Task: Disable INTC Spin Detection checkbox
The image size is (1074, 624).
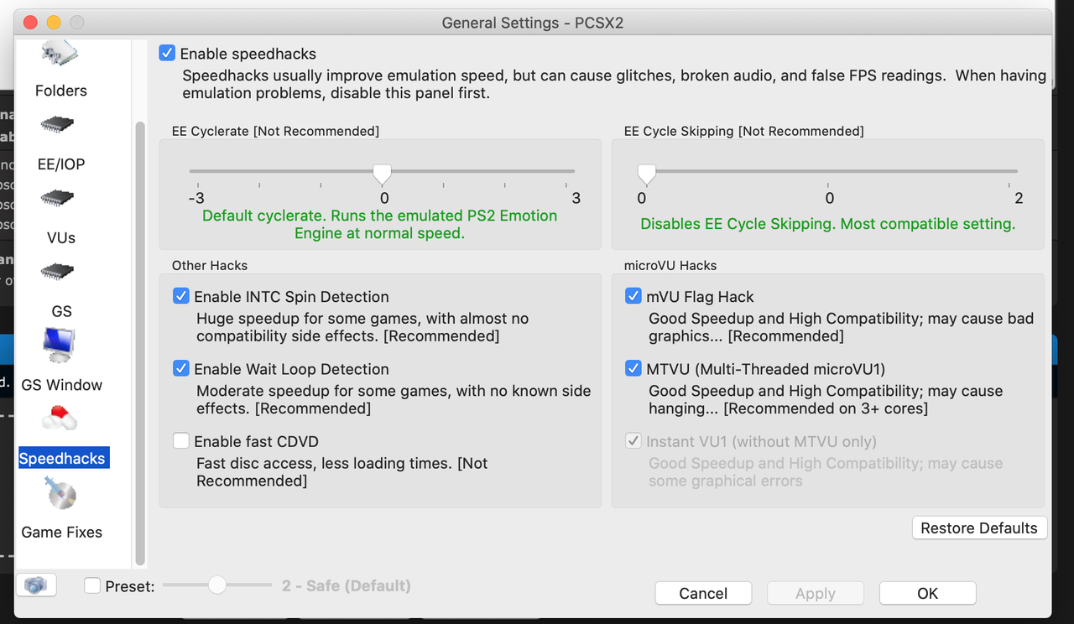Action: 181,296
